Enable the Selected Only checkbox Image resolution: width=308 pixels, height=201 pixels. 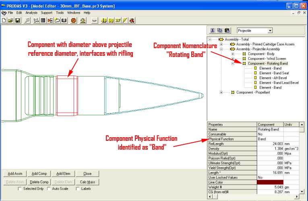(21, 189)
